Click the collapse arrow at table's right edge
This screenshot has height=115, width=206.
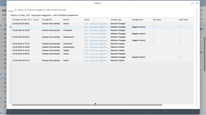[196, 57]
